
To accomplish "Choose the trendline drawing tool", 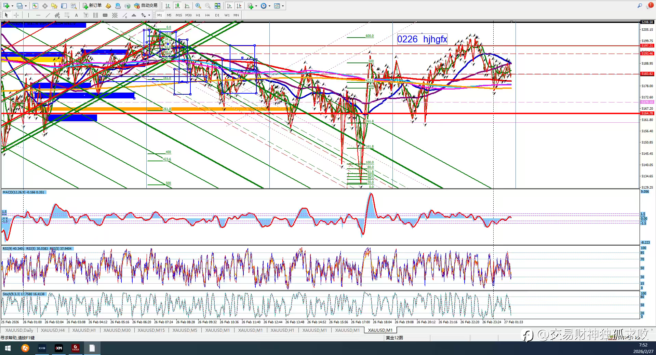I will (48, 15).
